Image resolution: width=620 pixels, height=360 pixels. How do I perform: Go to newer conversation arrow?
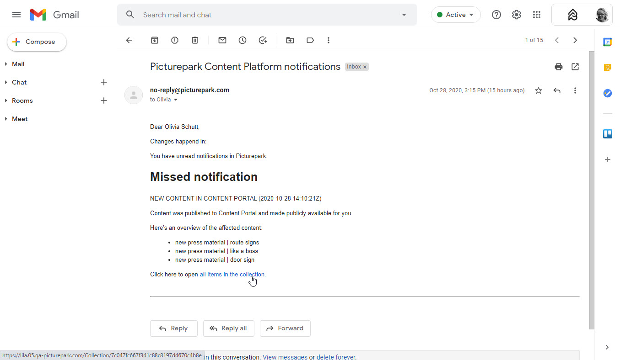(557, 40)
